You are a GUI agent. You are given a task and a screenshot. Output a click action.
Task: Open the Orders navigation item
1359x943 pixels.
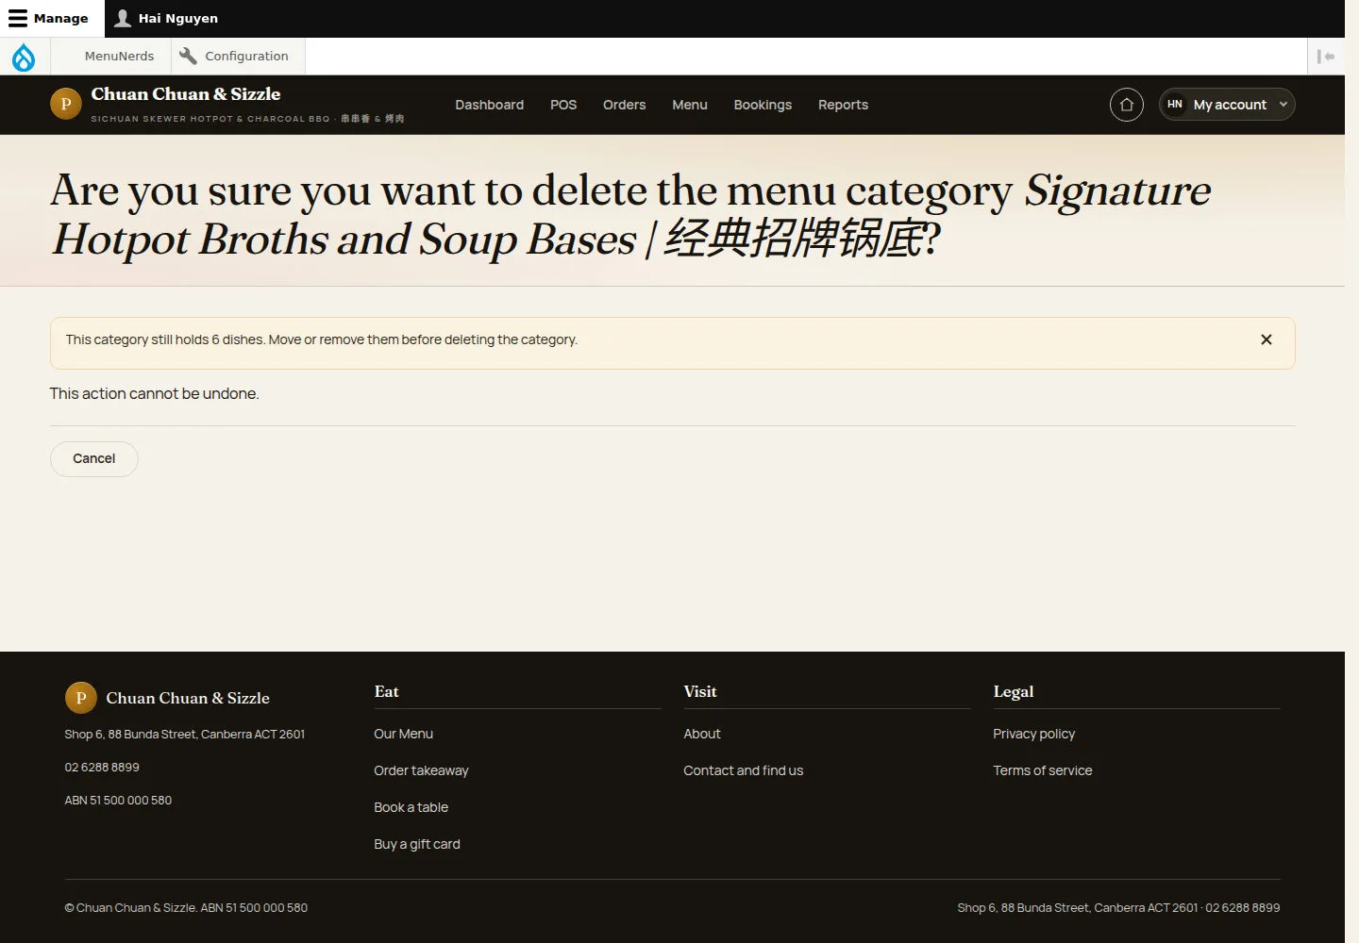pos(624,105)
